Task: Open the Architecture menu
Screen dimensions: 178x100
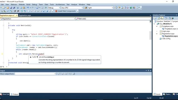Action: point(60,4)
